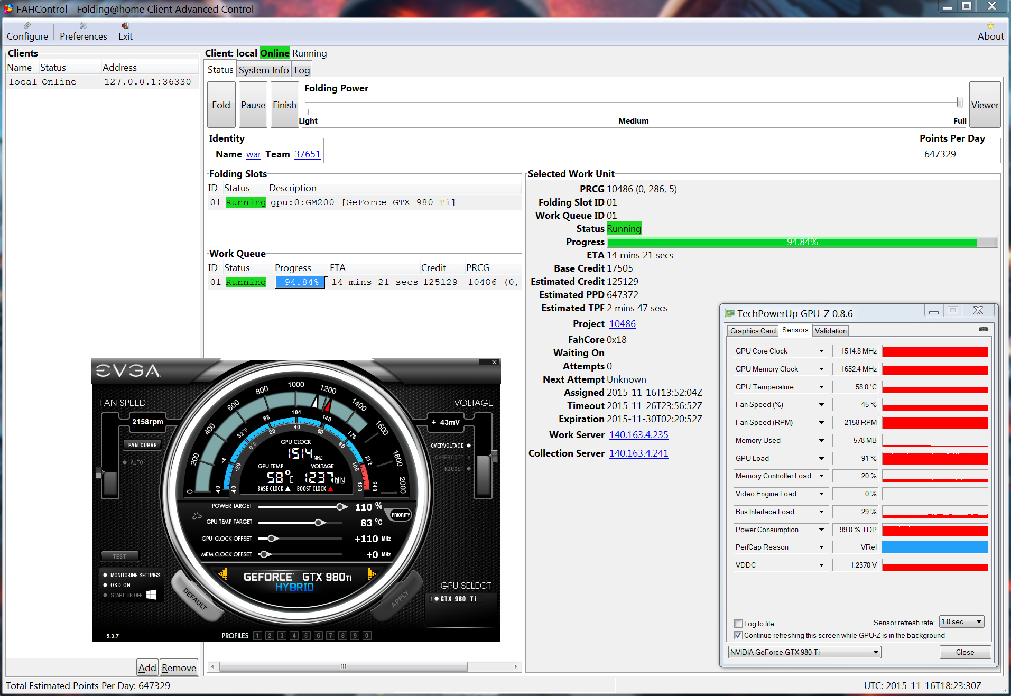Click the Windows logo next to Start Up
This screenshot has height=696, width=1011.
point(151,595)
